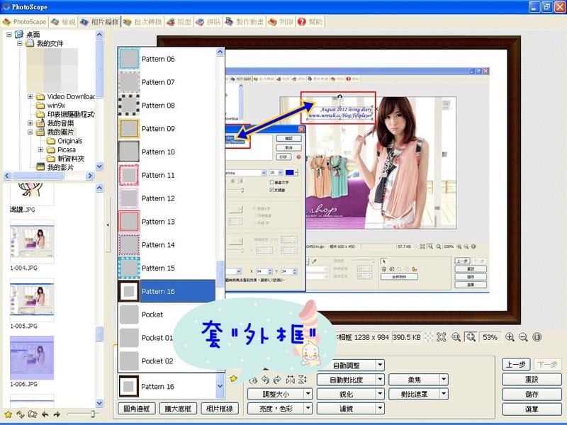Click the undo arrow icon above the adjustment buttons
Screen dimensions: 567x425
(x=265, y=379)
